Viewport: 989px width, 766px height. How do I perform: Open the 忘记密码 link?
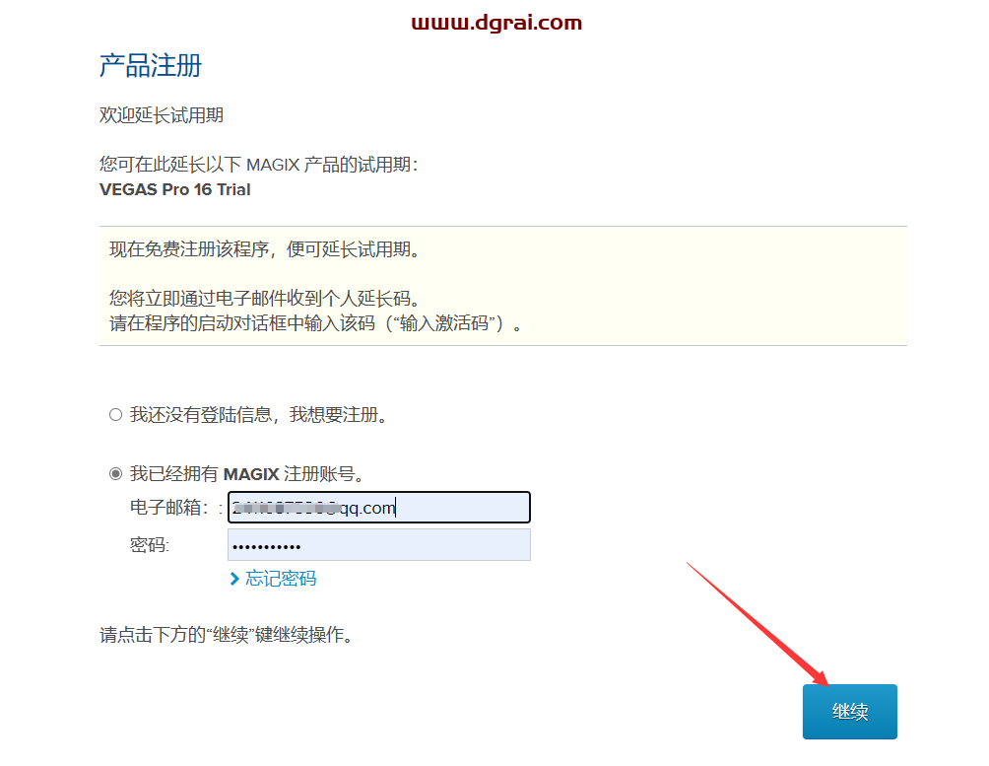[281, 579]
